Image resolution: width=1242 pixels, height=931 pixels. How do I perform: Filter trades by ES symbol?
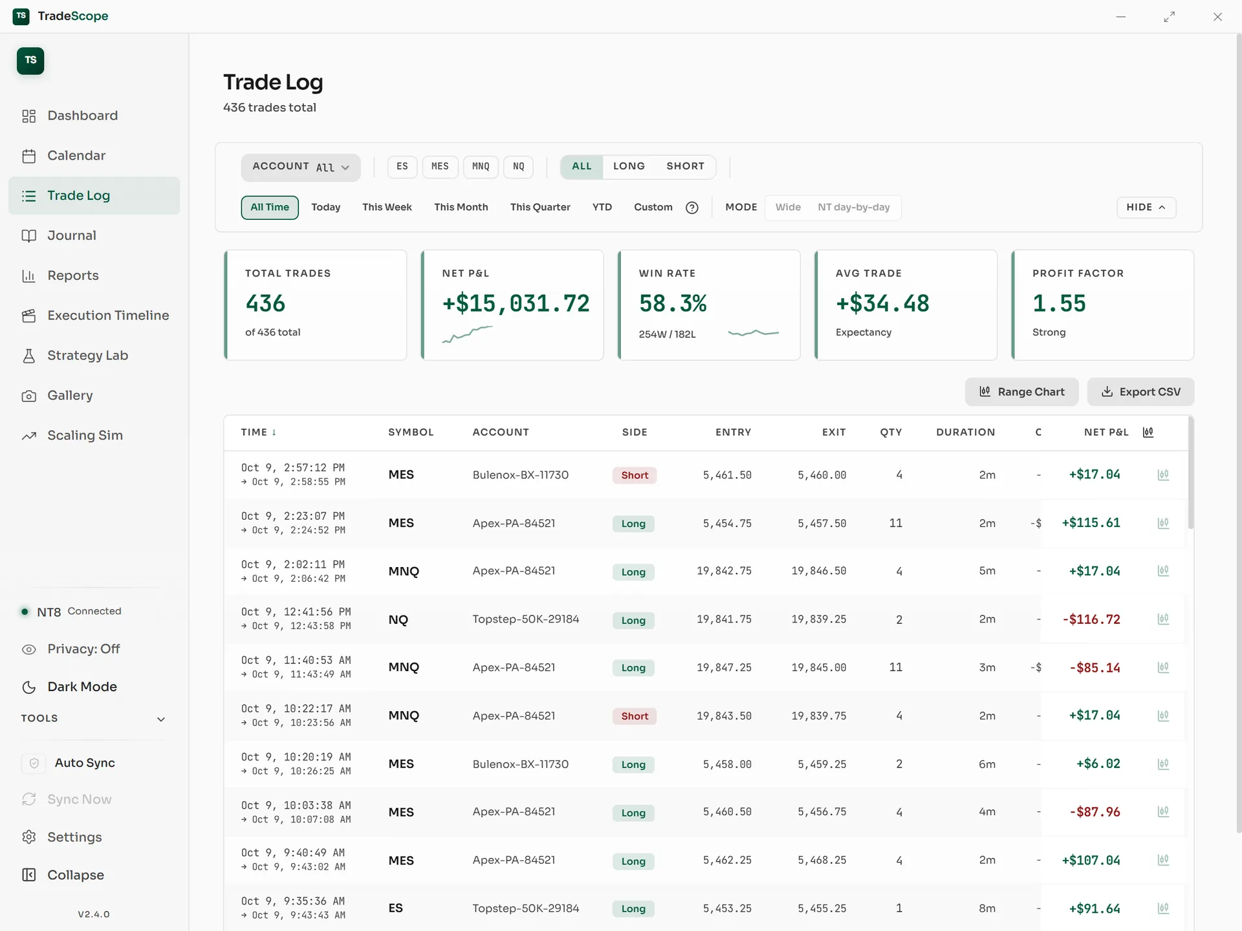coord(402,167)
